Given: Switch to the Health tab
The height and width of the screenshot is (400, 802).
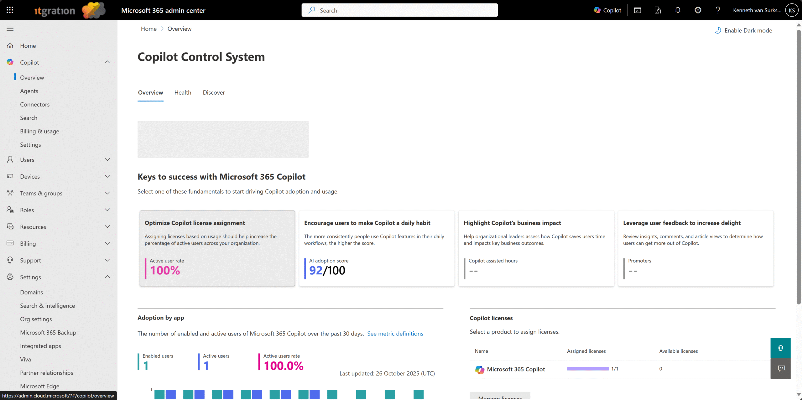Looking at the screenshot, I should click(x=183, y=93).
